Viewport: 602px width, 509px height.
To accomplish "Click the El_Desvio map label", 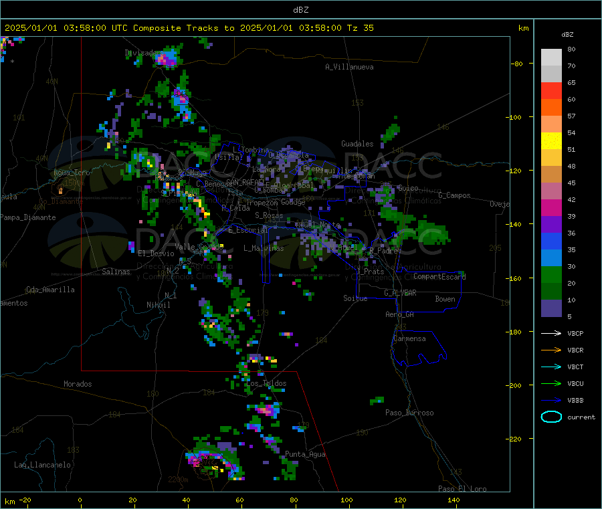I will coord(157,253).
